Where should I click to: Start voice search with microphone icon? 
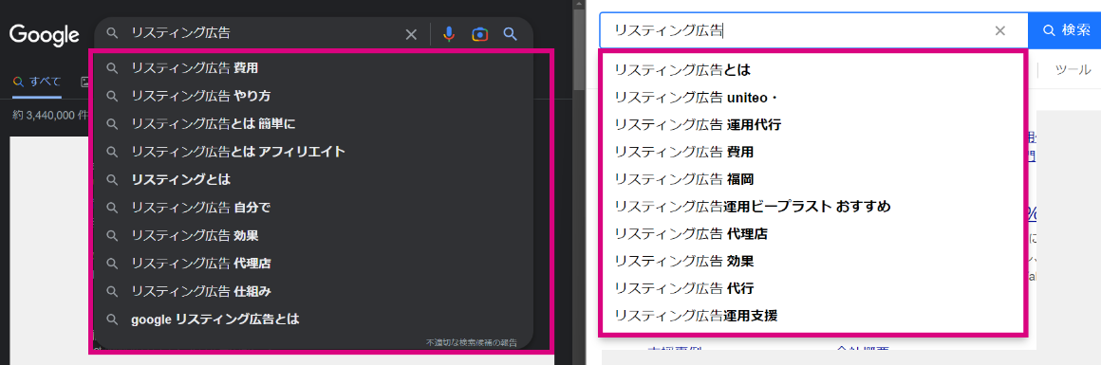449,34
